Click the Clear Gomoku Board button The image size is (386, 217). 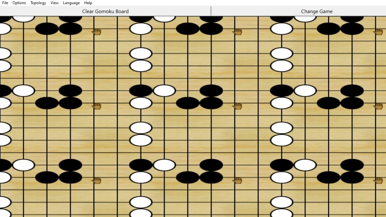106,11
